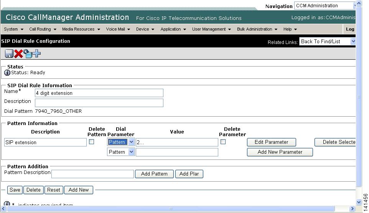This screenshot has width=369, height=213.
Task: Click the Add Pattern button
Action: [x=154, y=174]
